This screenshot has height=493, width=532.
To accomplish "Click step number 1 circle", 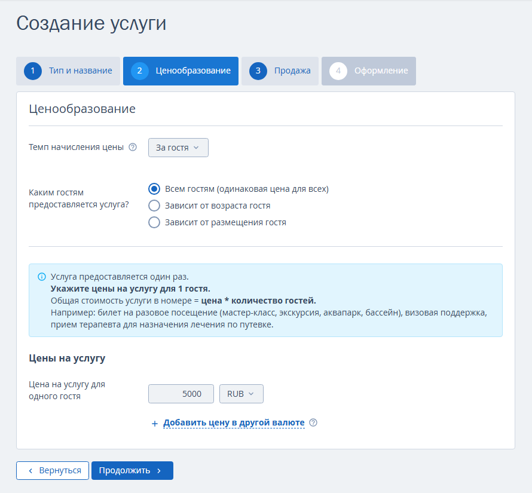I will 32,71.
